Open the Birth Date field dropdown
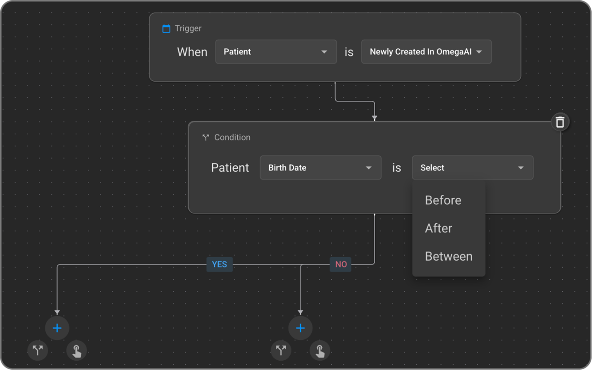 click(320, 168)
